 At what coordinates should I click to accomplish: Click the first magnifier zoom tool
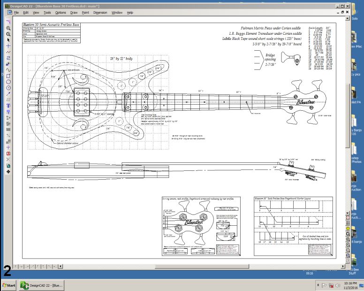pyautogui.click(x=8, y=28)
